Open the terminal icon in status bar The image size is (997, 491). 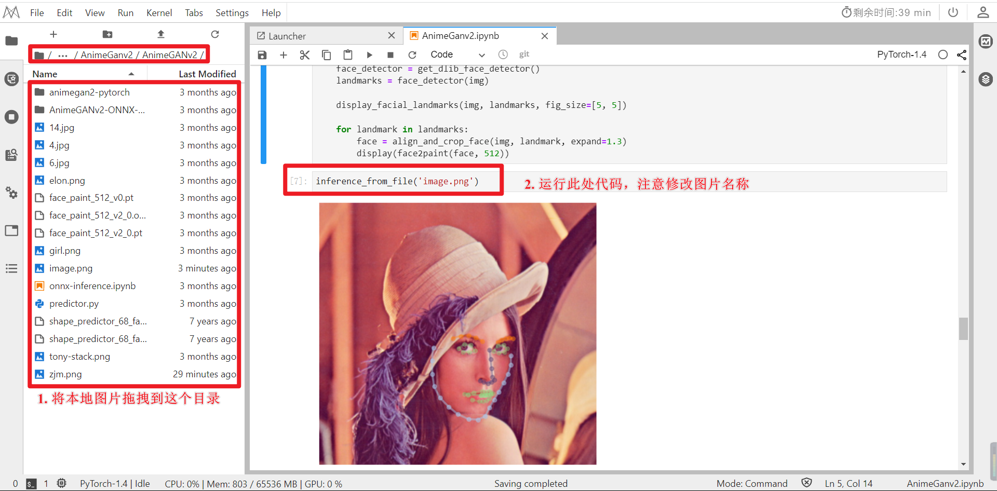pyautogui.click(x=31, y=484)
